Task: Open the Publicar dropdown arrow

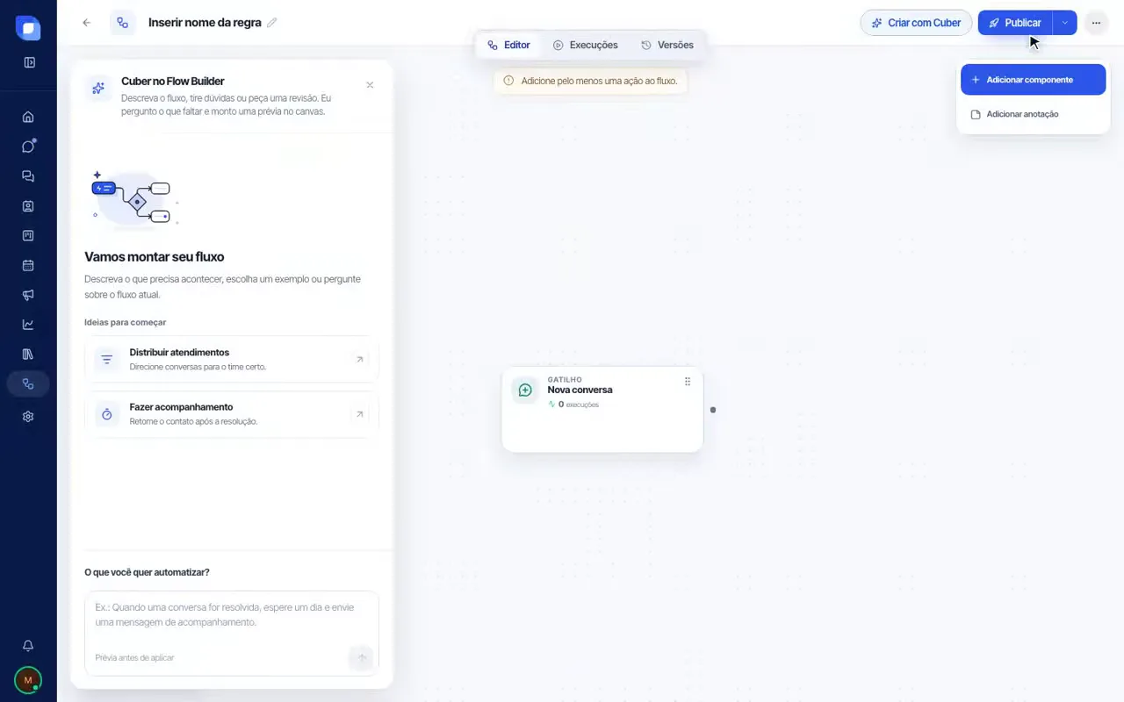Action: coord(1064,23)
